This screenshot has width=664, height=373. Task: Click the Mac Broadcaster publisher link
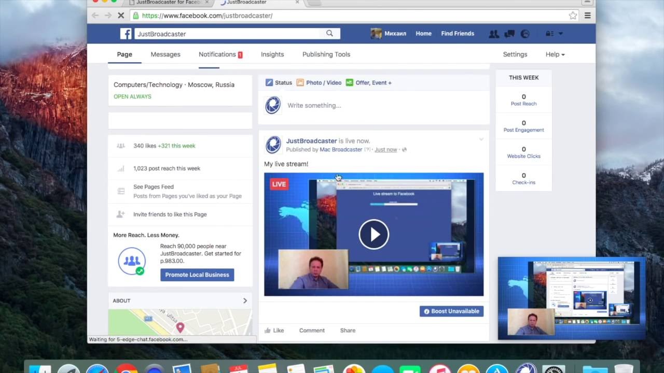[341, 150]
